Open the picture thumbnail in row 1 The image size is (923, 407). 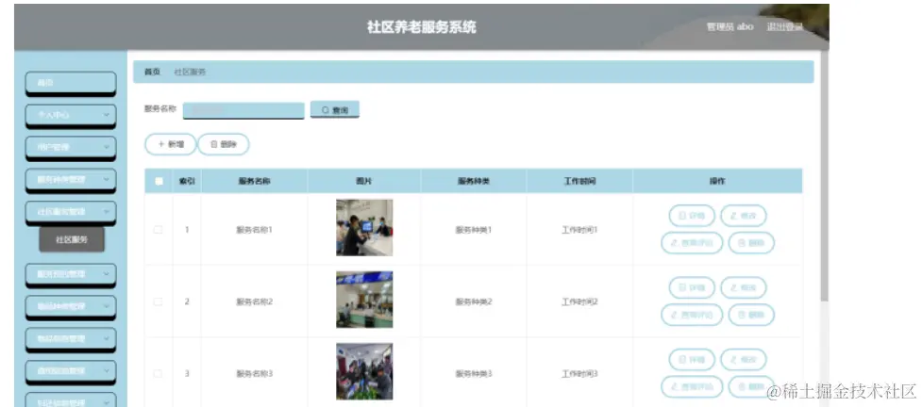coord(364,228)
